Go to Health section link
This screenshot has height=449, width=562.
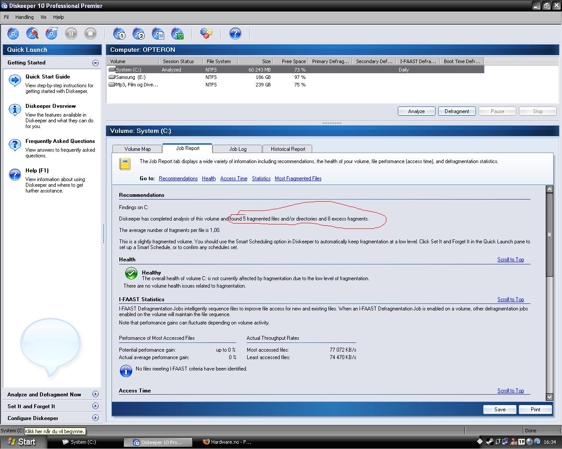coord(209,178)
